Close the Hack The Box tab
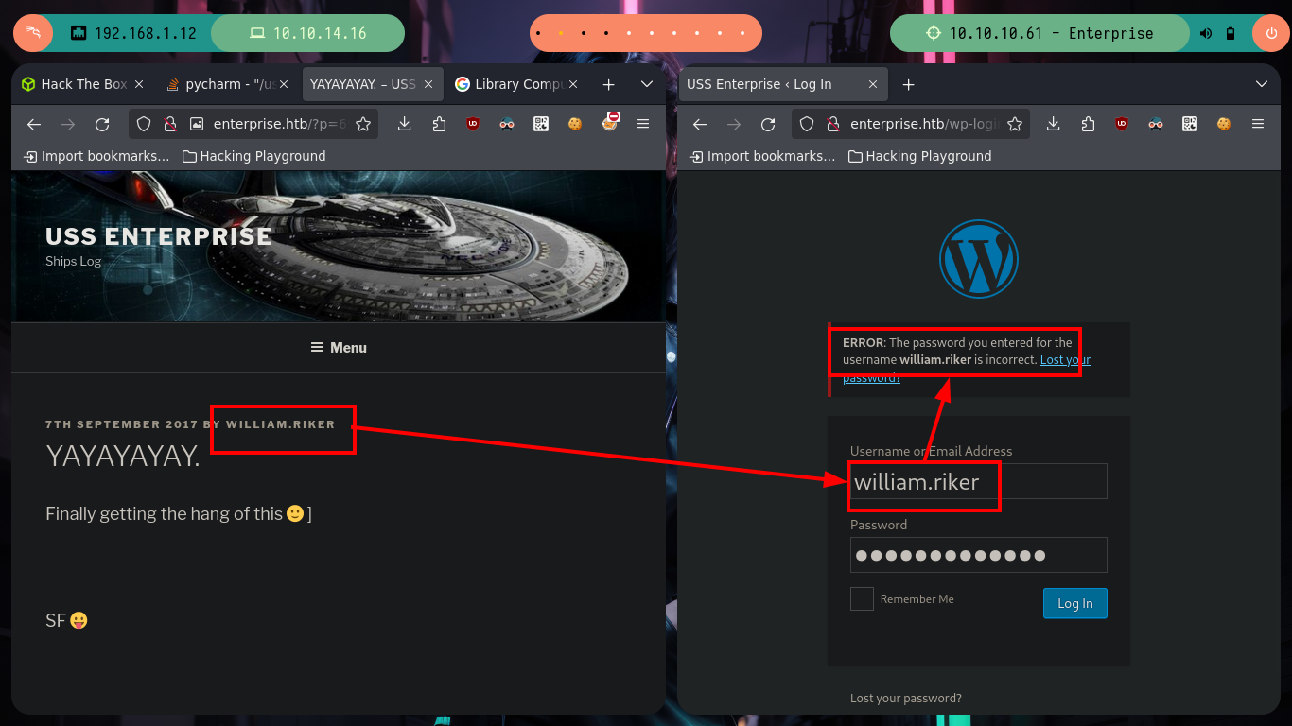1292x726 pixels. pyautogui.click(x=140, y=84)
